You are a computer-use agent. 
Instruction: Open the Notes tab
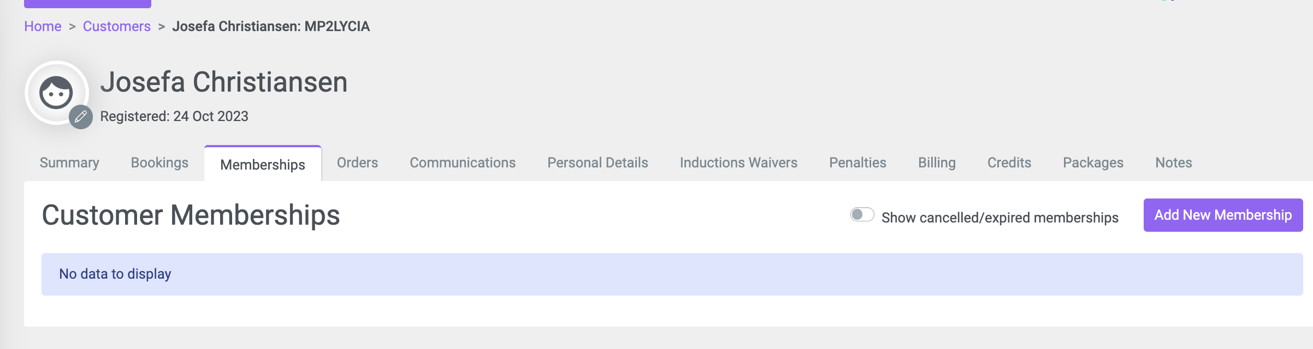[1173, 163]
